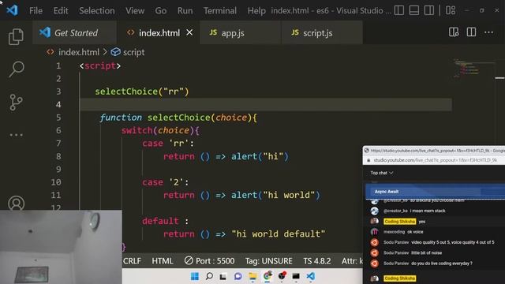This screenshot has width=505, height=284.
Task: Open File Explorer from taskbar
Action: point(252,276)
